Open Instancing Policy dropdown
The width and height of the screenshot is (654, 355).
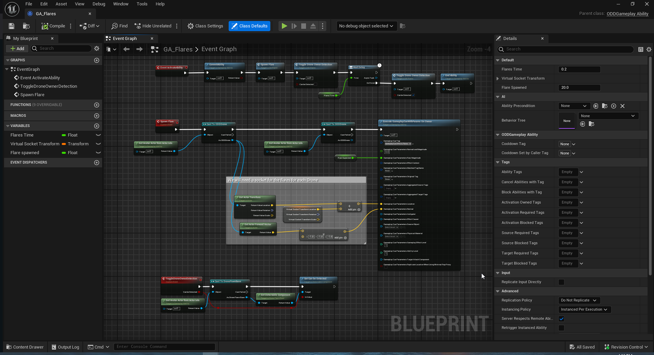click(x=585, y=310)
